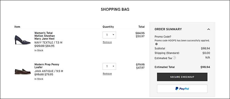Select the Quantity column header
This screenshot has height=99, width=230.
[108, 27]
